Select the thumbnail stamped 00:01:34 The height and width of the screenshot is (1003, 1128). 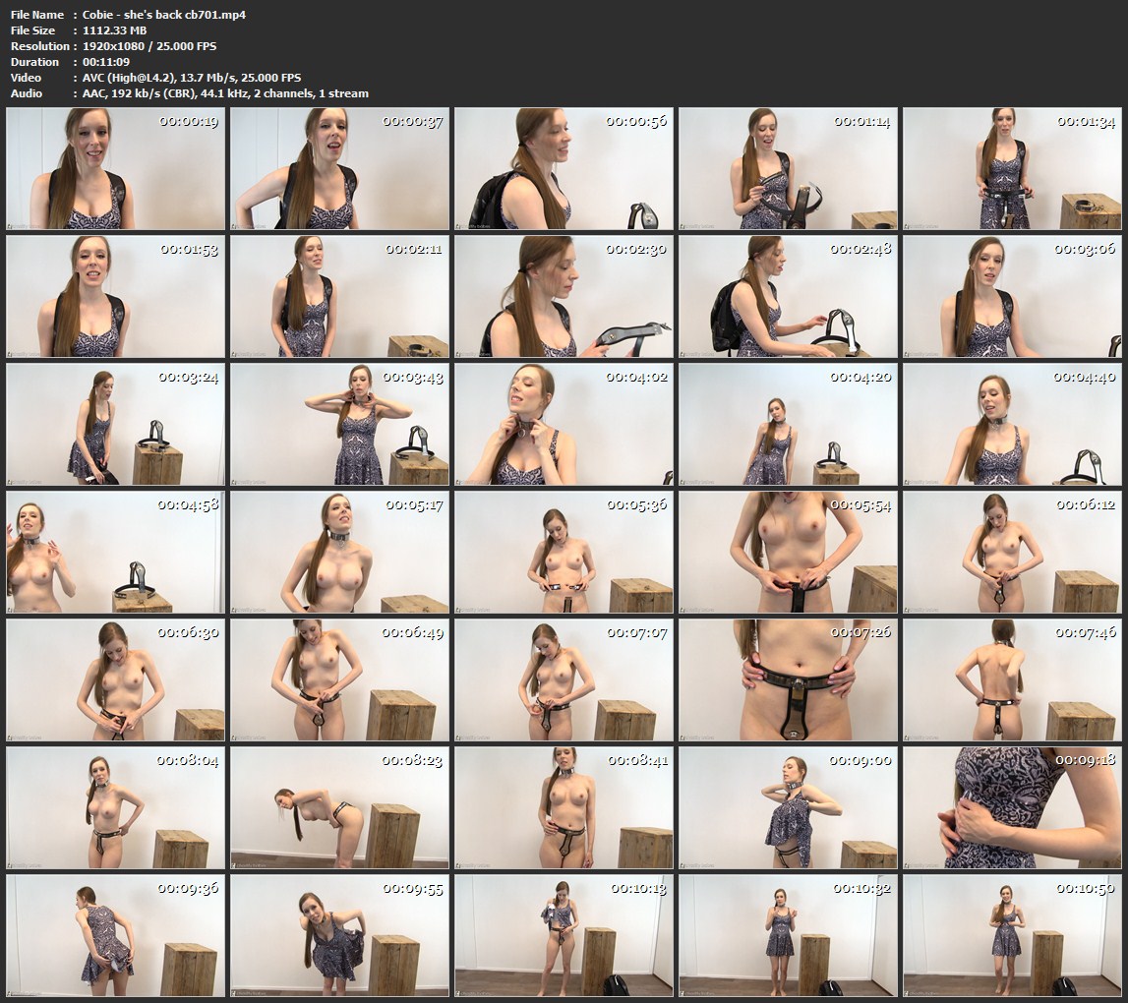point(1013,169)
